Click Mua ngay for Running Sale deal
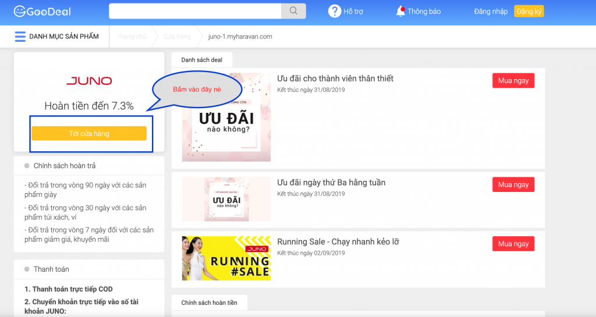This screenshot has width=596, height=317. coord(513,244)
